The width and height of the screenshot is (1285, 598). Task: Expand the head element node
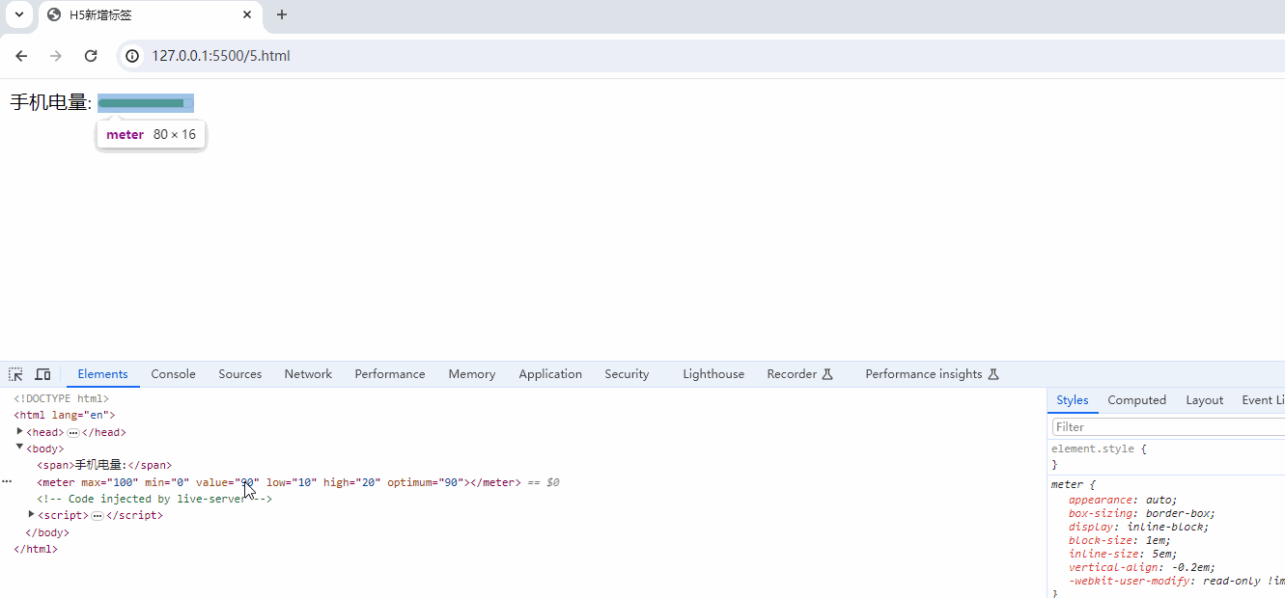coord(20,431)
